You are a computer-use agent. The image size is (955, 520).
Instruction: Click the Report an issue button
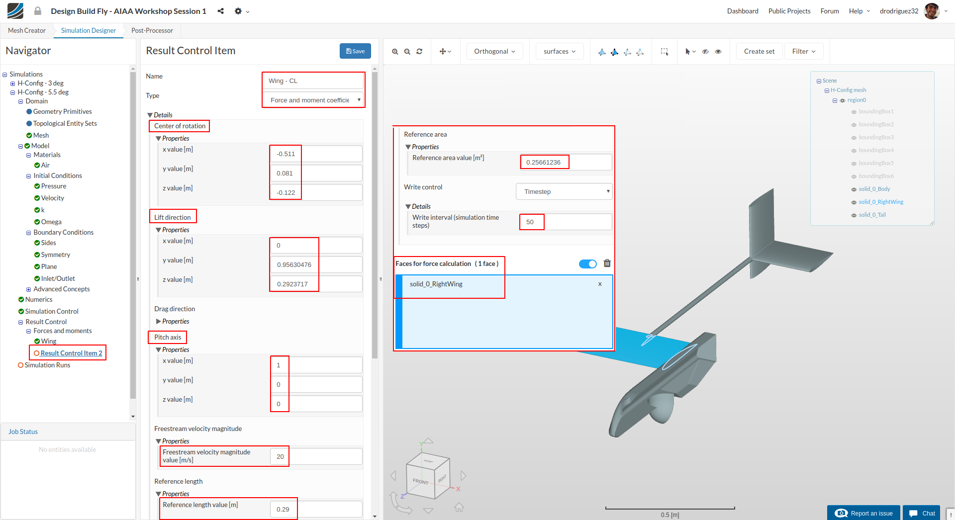tap(863, 513)
